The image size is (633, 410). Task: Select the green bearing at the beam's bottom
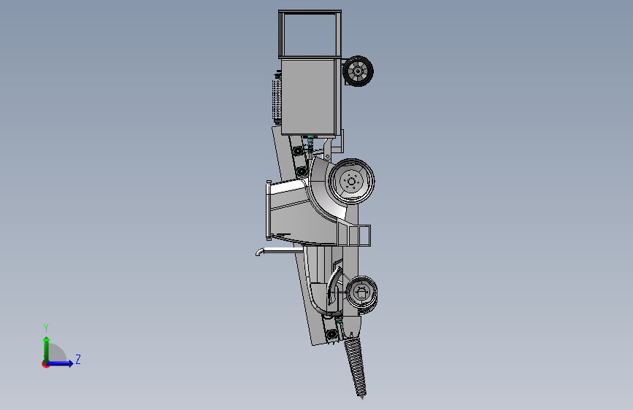click(332, 334)
